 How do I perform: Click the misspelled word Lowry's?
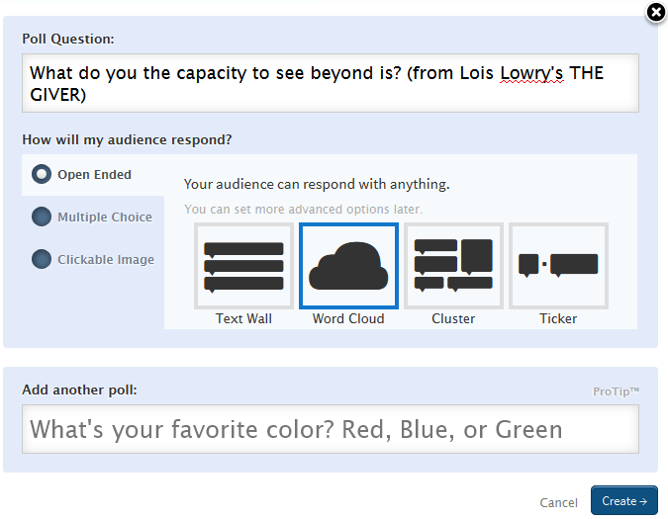point(531,73)
